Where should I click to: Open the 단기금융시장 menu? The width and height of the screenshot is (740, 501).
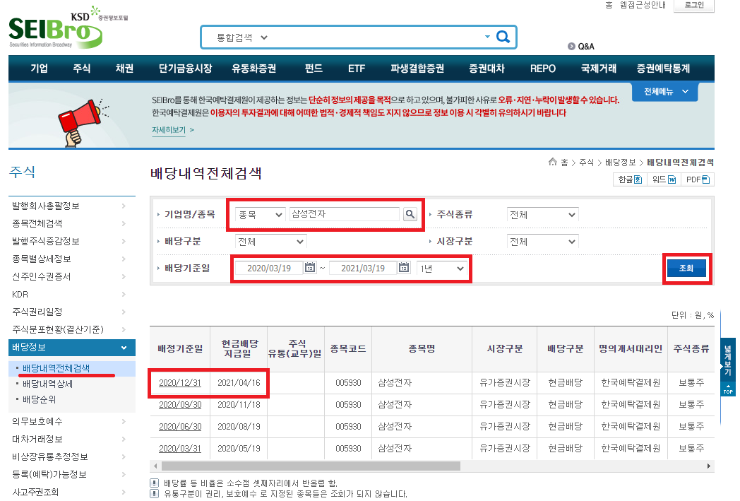point(186,69)
